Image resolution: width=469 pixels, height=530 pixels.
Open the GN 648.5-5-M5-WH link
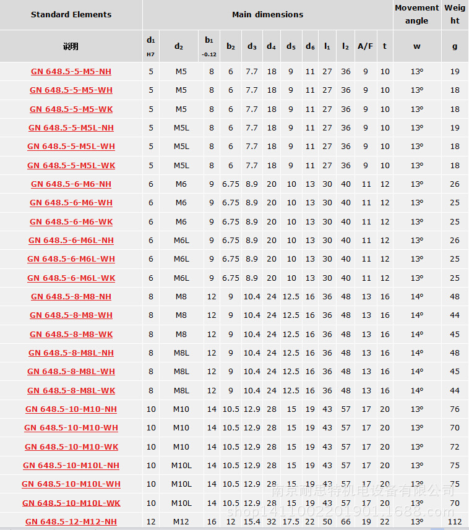(x=71, y=90)
